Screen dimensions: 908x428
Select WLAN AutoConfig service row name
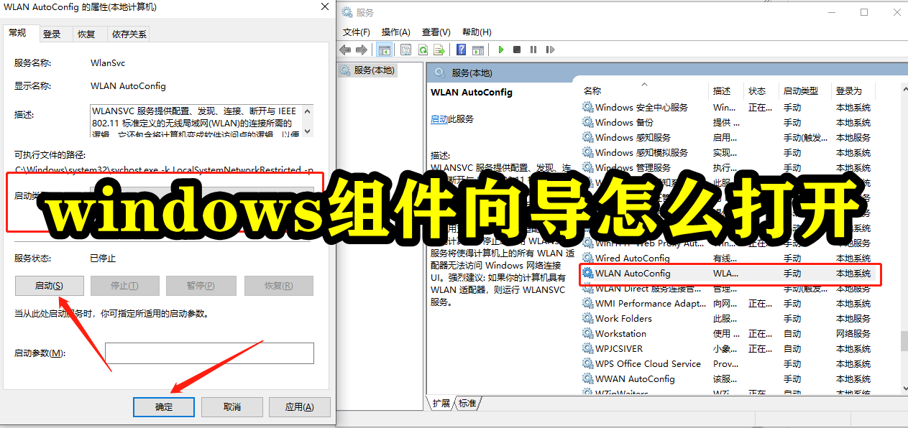(633, 273)
